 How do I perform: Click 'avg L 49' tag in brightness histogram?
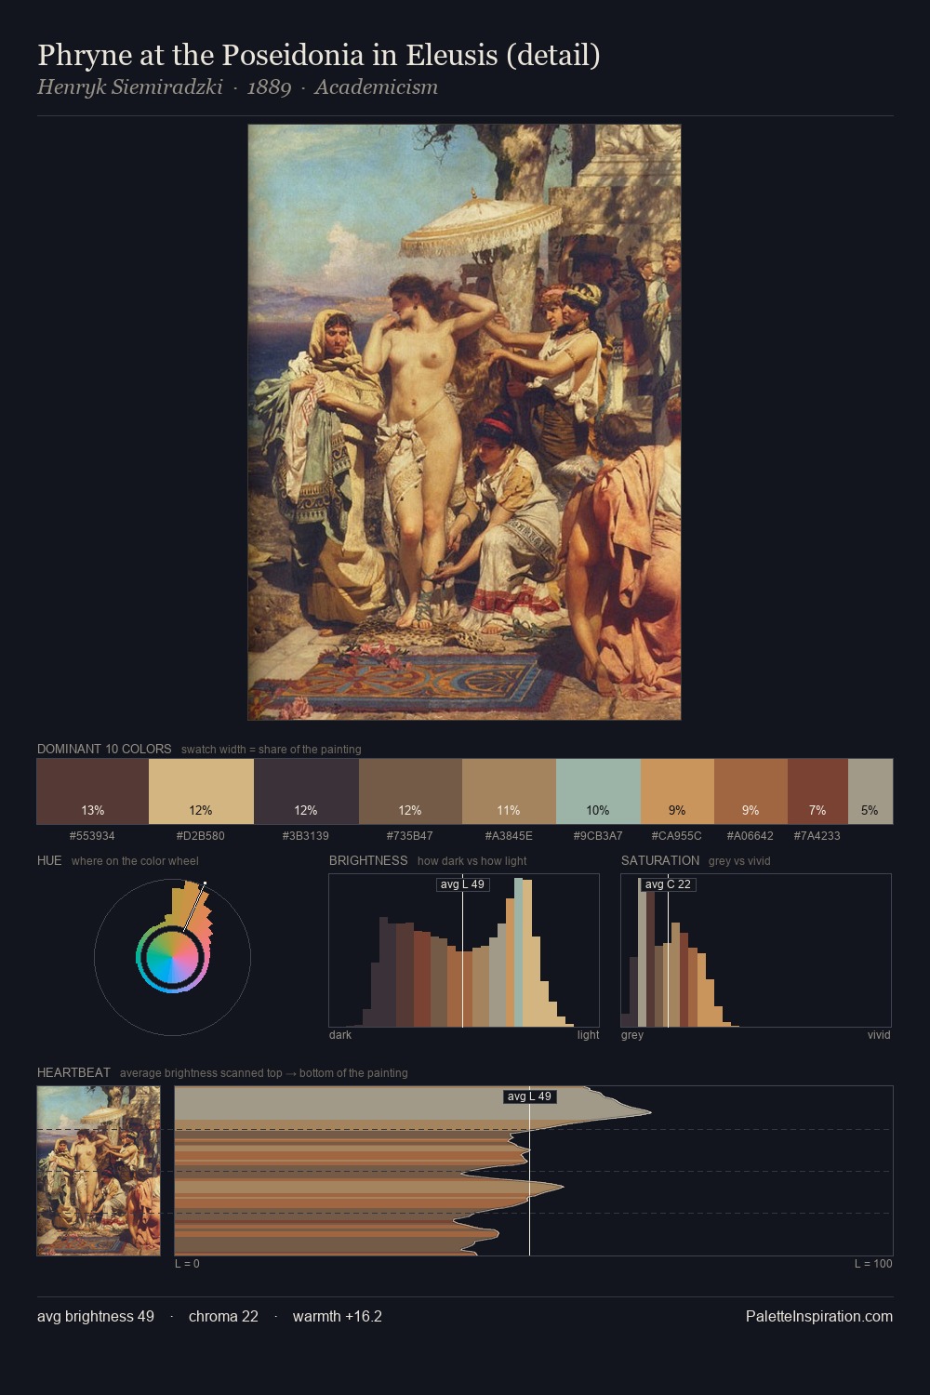463,884
